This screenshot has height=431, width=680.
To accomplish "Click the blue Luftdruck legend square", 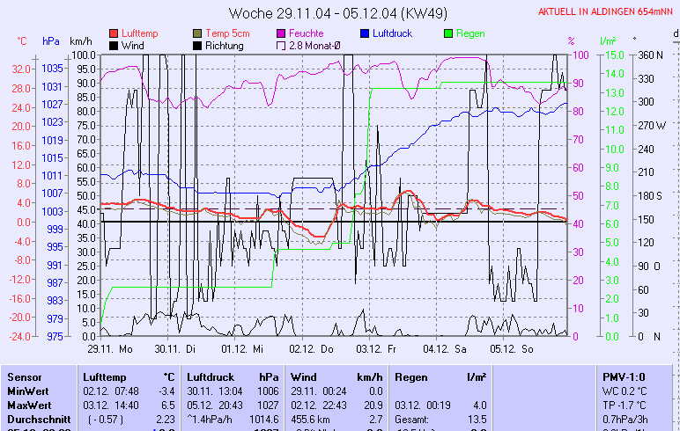I will (365, 33).
